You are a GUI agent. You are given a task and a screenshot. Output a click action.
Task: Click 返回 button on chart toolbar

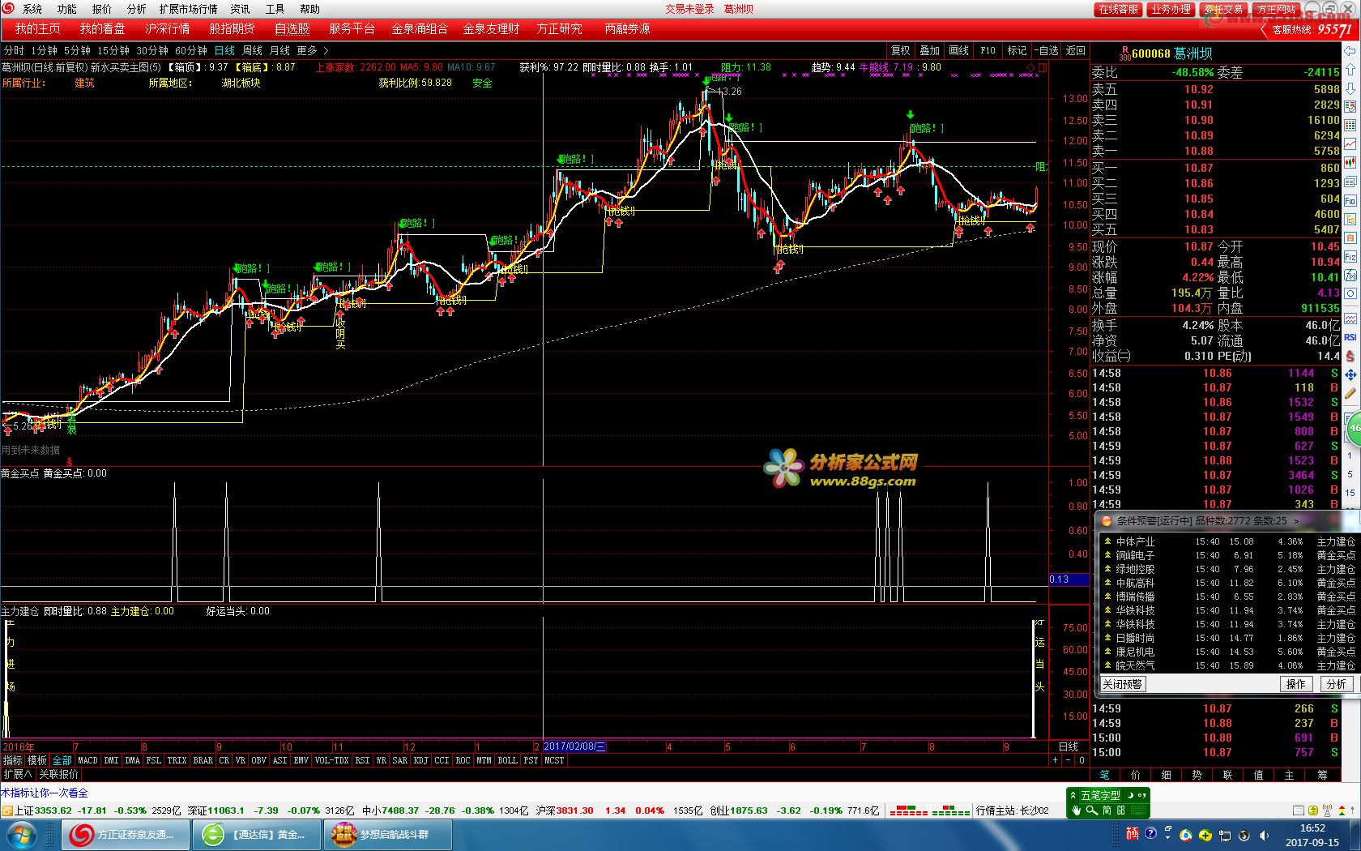tap(1075, 50)
